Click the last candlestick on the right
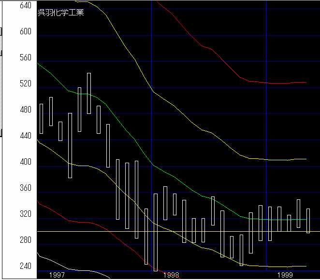The height and width of the screenshot is (280, 320). pos(308,221)
